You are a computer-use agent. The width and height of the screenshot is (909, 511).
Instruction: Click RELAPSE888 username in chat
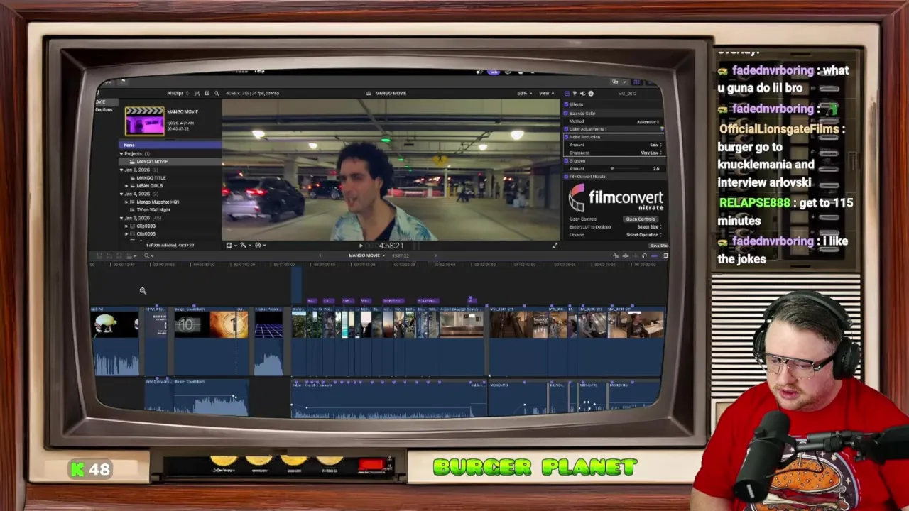tap(754, 203)
